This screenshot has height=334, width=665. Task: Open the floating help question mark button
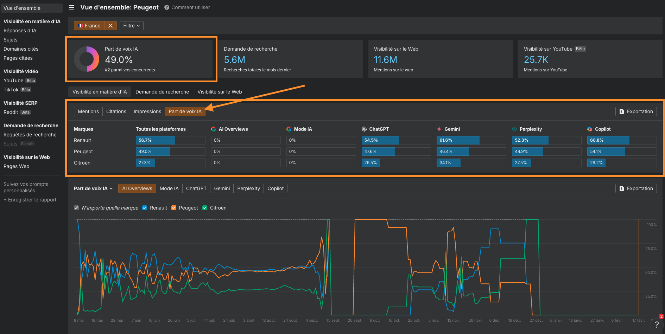click(x=657, y=325)
